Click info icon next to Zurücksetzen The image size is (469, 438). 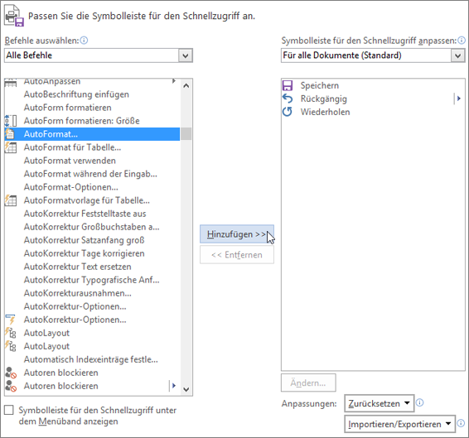coord(419,402)
